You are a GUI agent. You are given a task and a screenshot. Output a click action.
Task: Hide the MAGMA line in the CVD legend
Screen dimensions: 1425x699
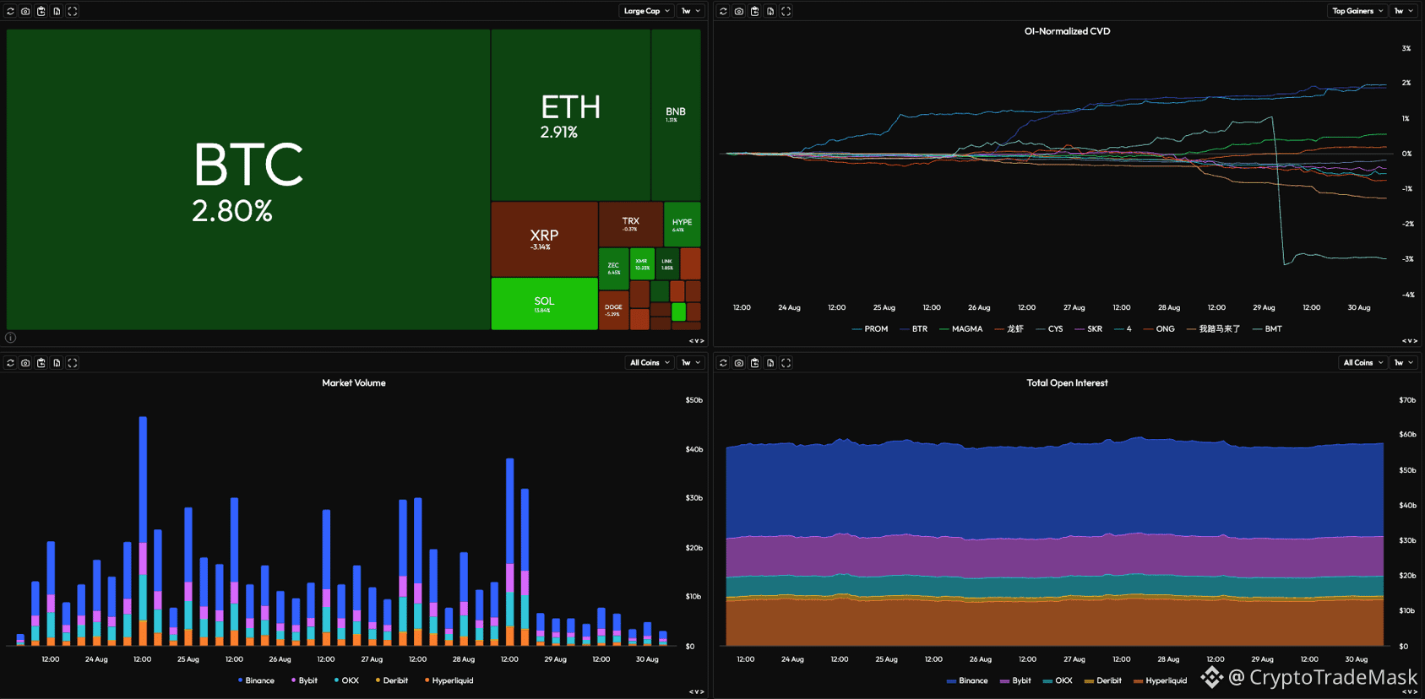(x=961, y=329)
